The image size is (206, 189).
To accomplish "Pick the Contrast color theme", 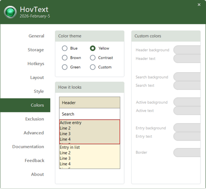I will [93, 58].
